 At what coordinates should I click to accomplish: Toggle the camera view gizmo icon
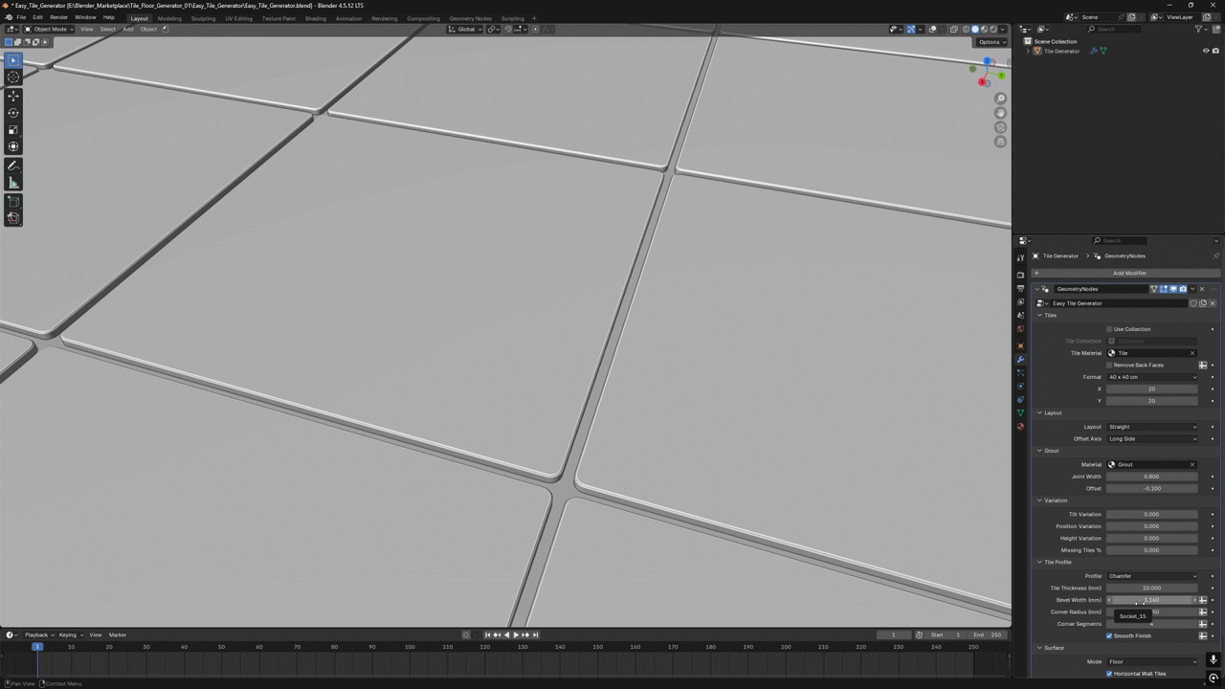1001,127
